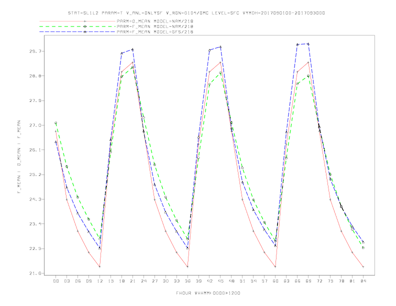Image resolution: width=396 pixels, height=306 pixels.
Task: Click the y-axis value 28.8
Action: pyautogui.click(x=35, y=75)
